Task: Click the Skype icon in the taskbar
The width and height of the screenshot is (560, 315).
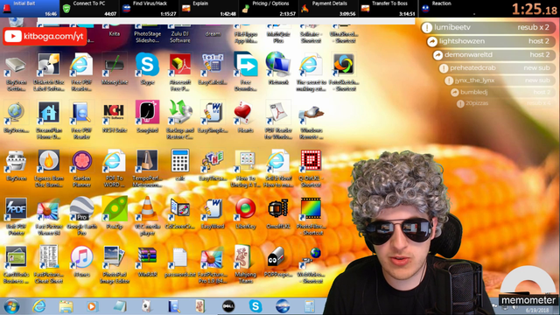Action: click(x=255, y=306)
